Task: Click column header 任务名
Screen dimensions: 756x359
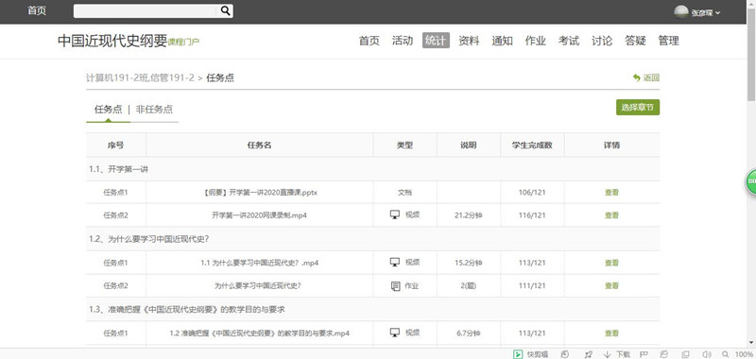Action: (x=259, y=145)
